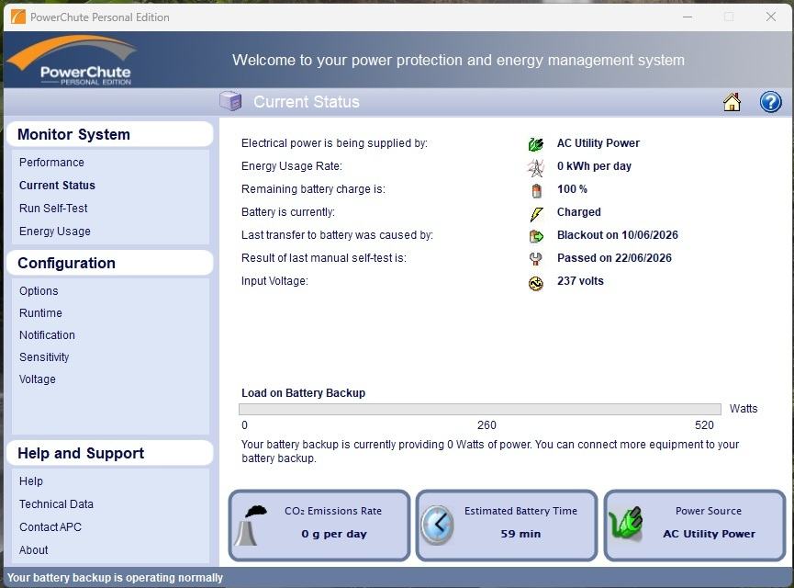Click the self-test stethoscope icon
This screenshot has width=794, height=588.
tap(535, 259)
